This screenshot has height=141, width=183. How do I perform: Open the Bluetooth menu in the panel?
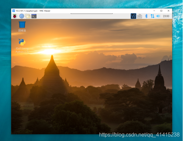146,16
